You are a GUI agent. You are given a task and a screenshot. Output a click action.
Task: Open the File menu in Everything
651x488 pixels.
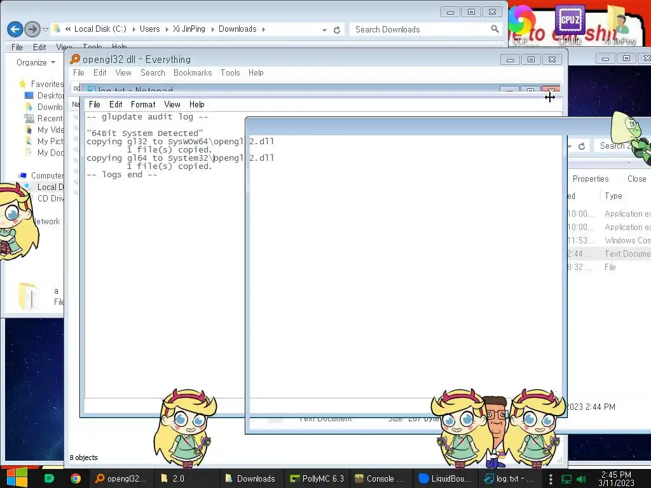pyautogui.click(x=78, y=72)
